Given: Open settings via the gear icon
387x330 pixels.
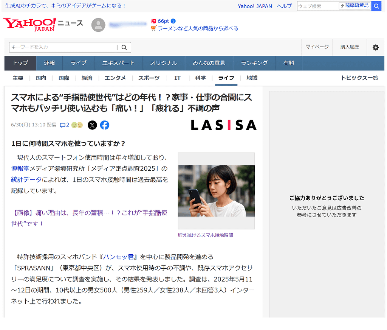Looking at the screenshot, I should coord(375,47).
